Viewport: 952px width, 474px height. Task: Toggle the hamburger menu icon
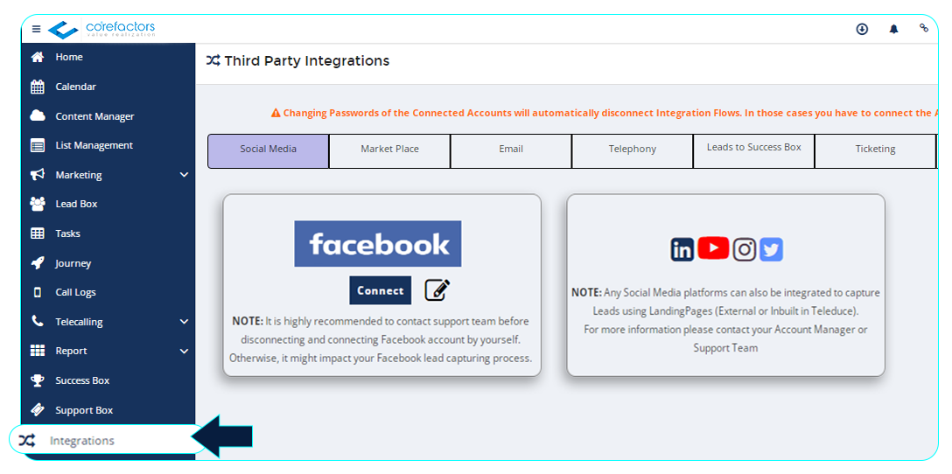tap(37, 29)
